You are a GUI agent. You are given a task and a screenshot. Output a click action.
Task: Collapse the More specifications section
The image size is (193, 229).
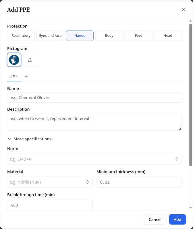tap(30, 139)
